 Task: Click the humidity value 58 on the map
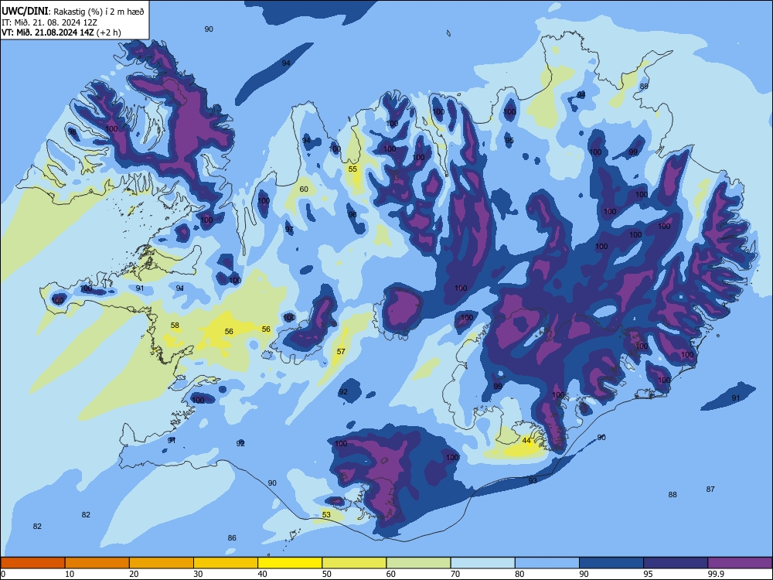[x=175, y=326]
